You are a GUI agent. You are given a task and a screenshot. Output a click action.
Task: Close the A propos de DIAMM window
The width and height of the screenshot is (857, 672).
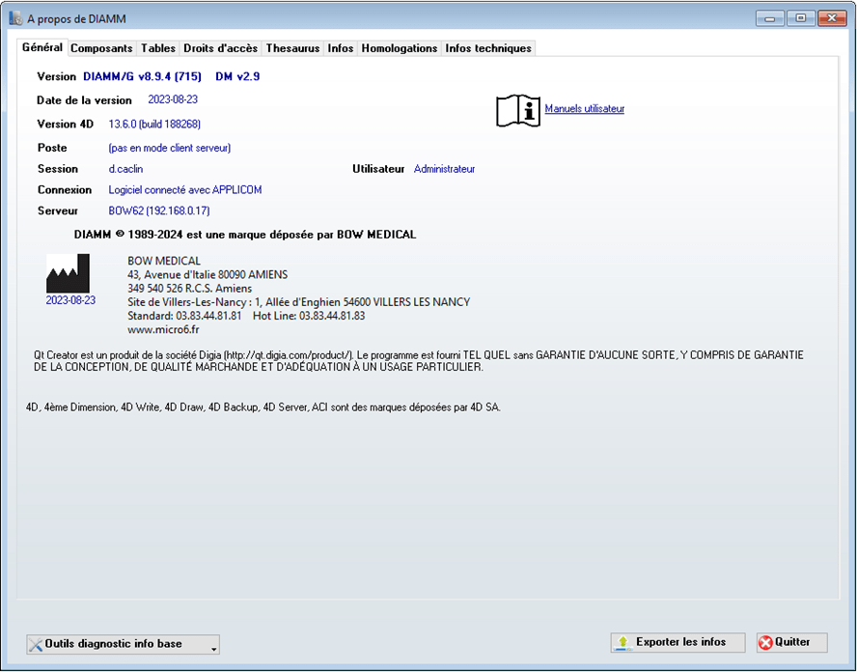point(832,18)
